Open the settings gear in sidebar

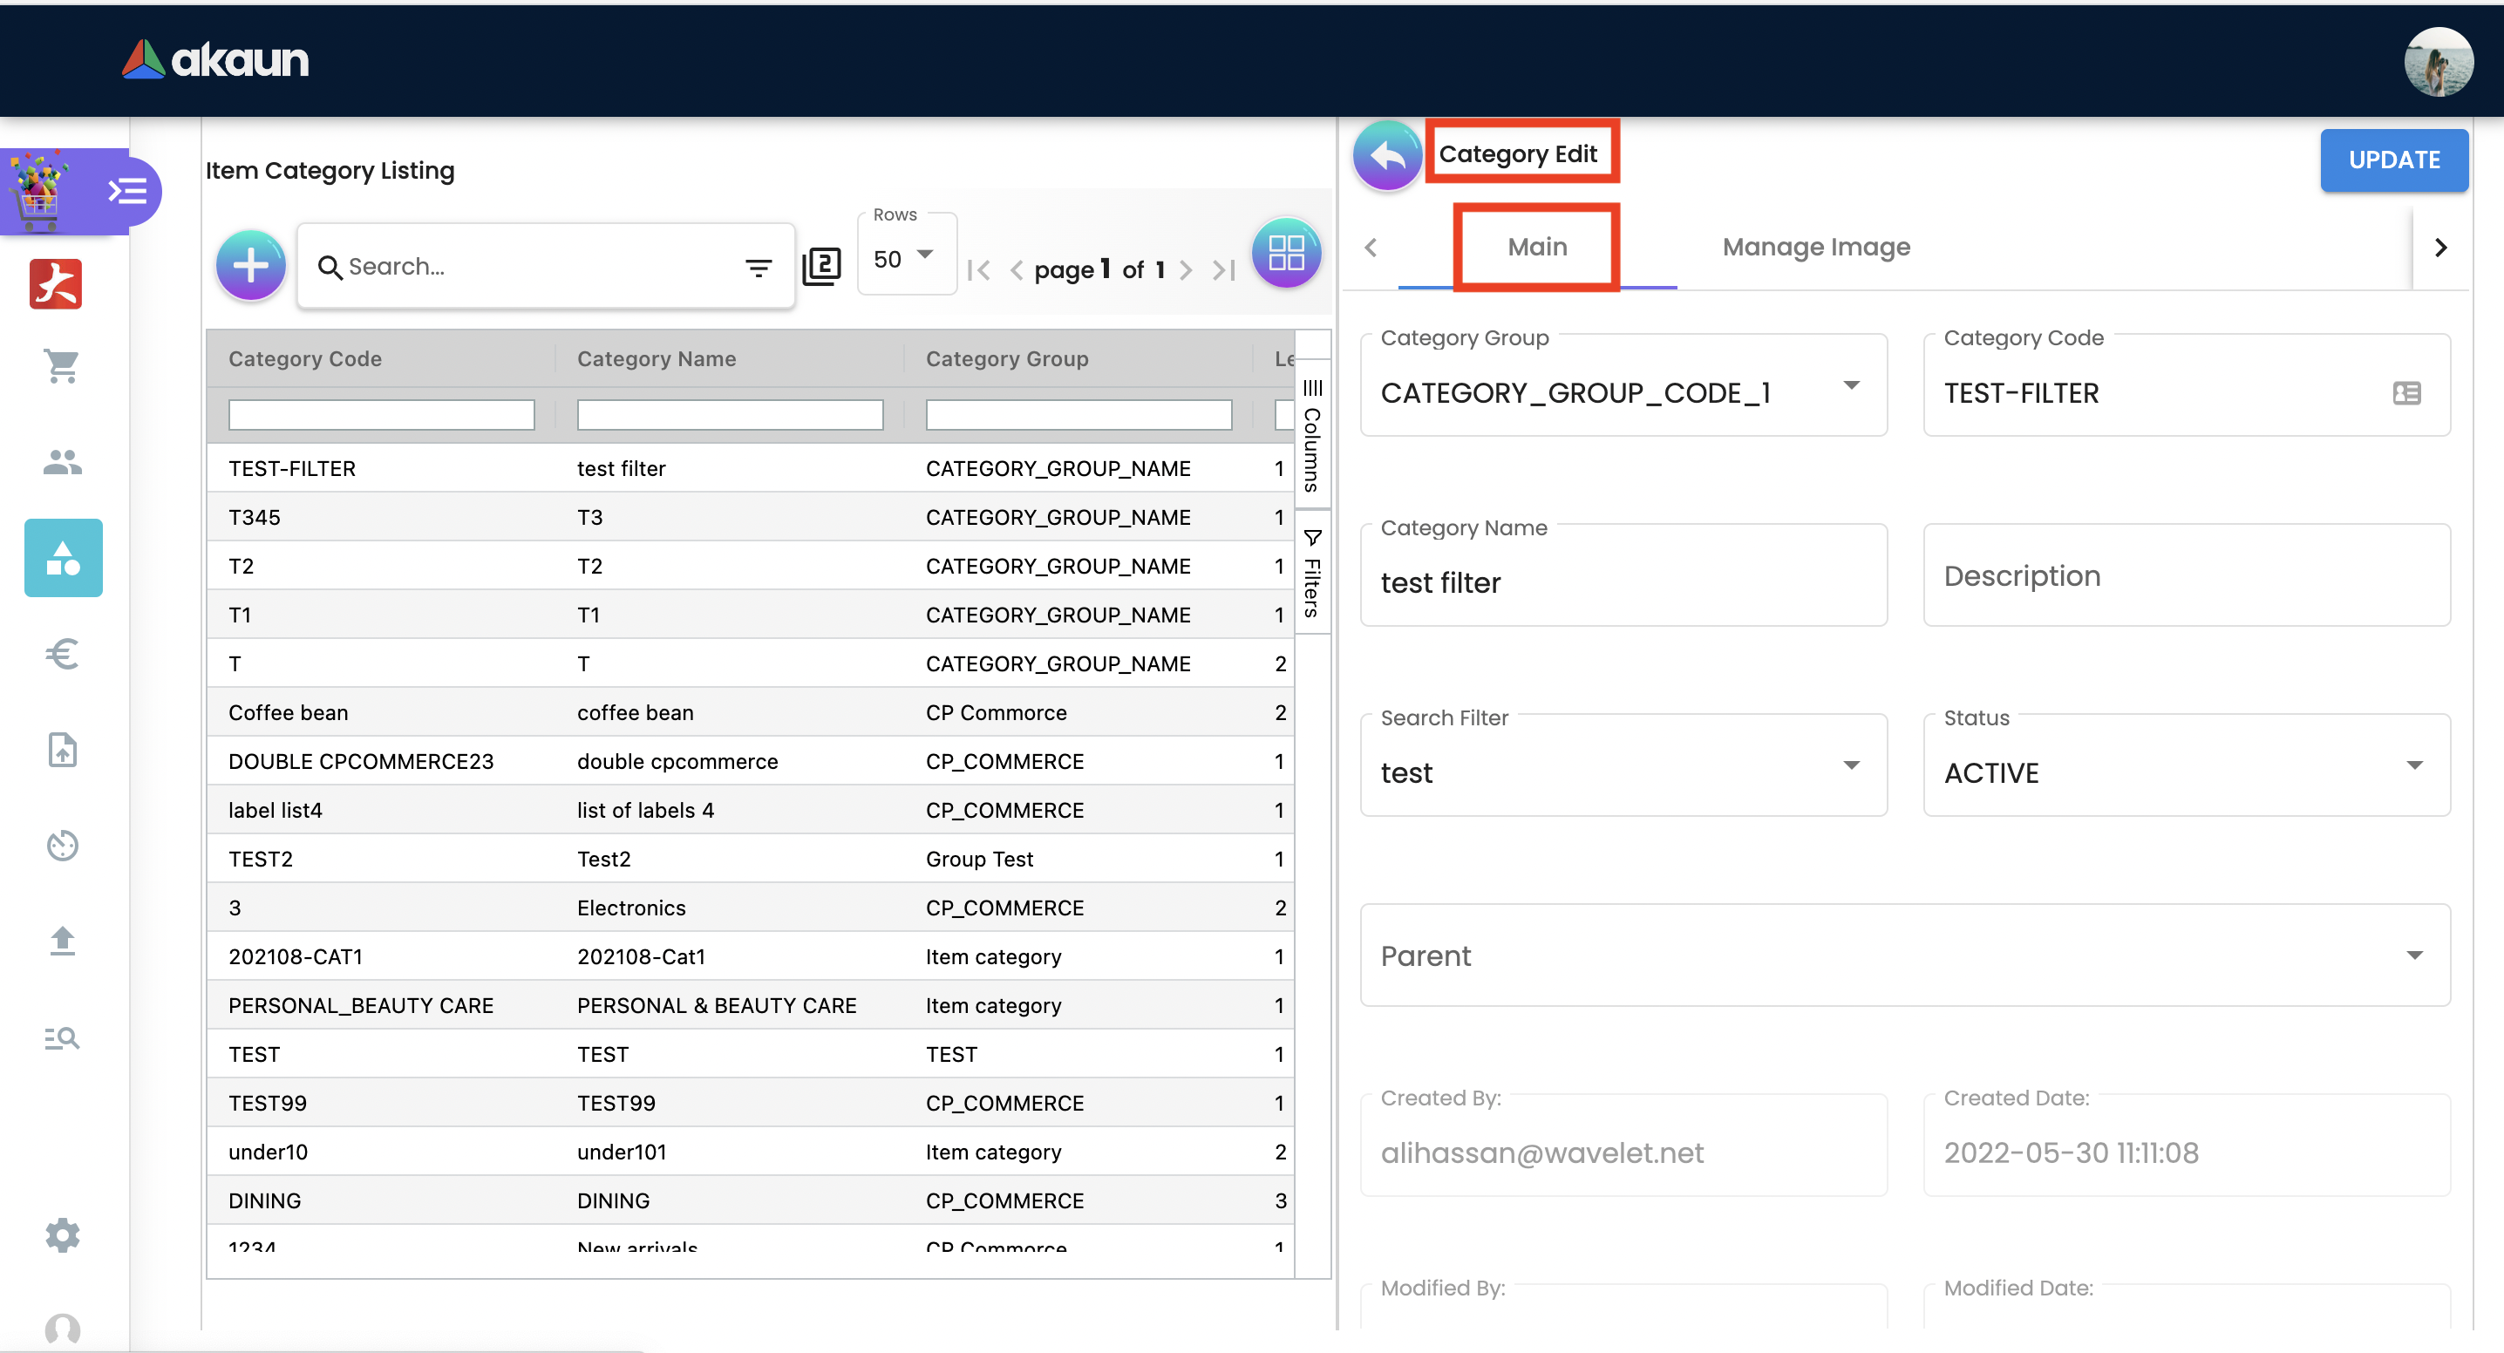click(x=62, y=1234)
